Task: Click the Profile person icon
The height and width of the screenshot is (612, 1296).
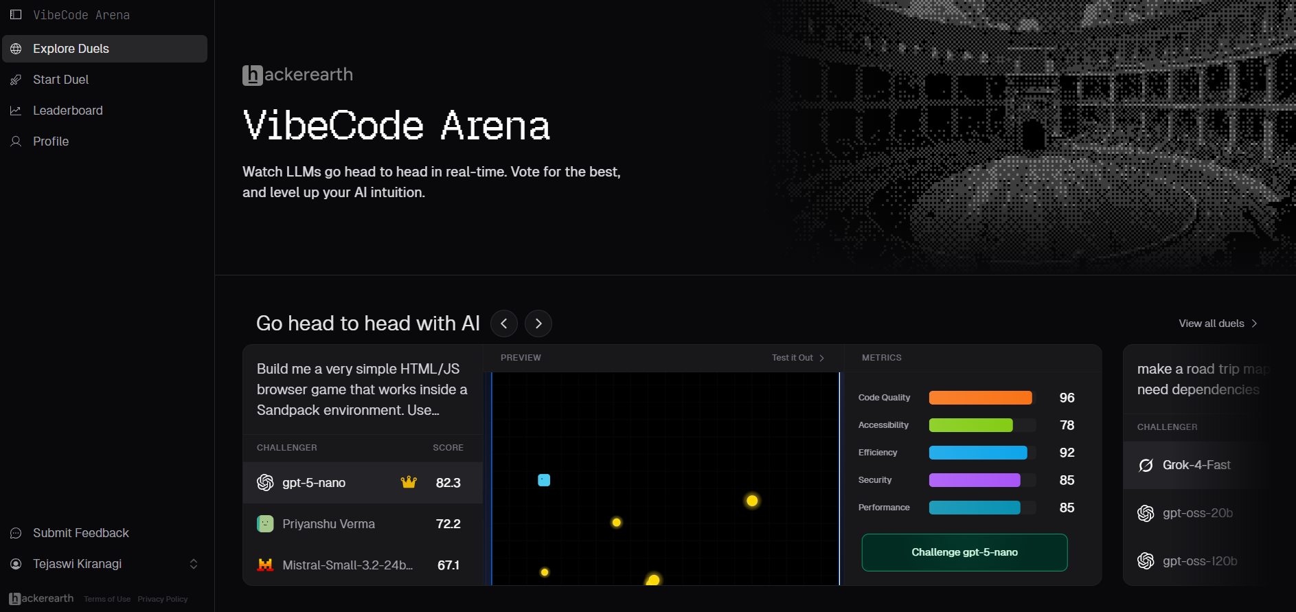Action: point(16,141)
